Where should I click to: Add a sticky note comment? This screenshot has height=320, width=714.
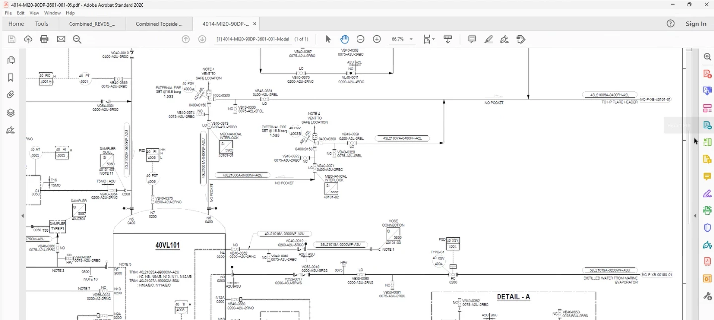(472, 39)
